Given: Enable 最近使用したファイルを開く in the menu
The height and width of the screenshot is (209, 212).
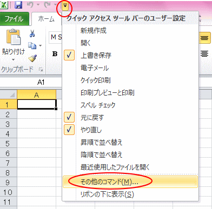Looking at the screenshot, I should click(x=130, y=167).
